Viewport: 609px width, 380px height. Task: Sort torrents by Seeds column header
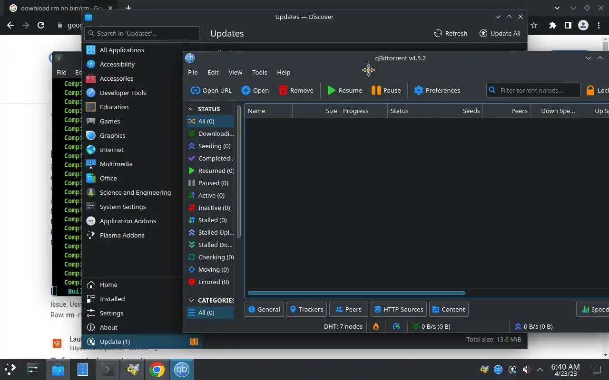[x=459, y=111]
